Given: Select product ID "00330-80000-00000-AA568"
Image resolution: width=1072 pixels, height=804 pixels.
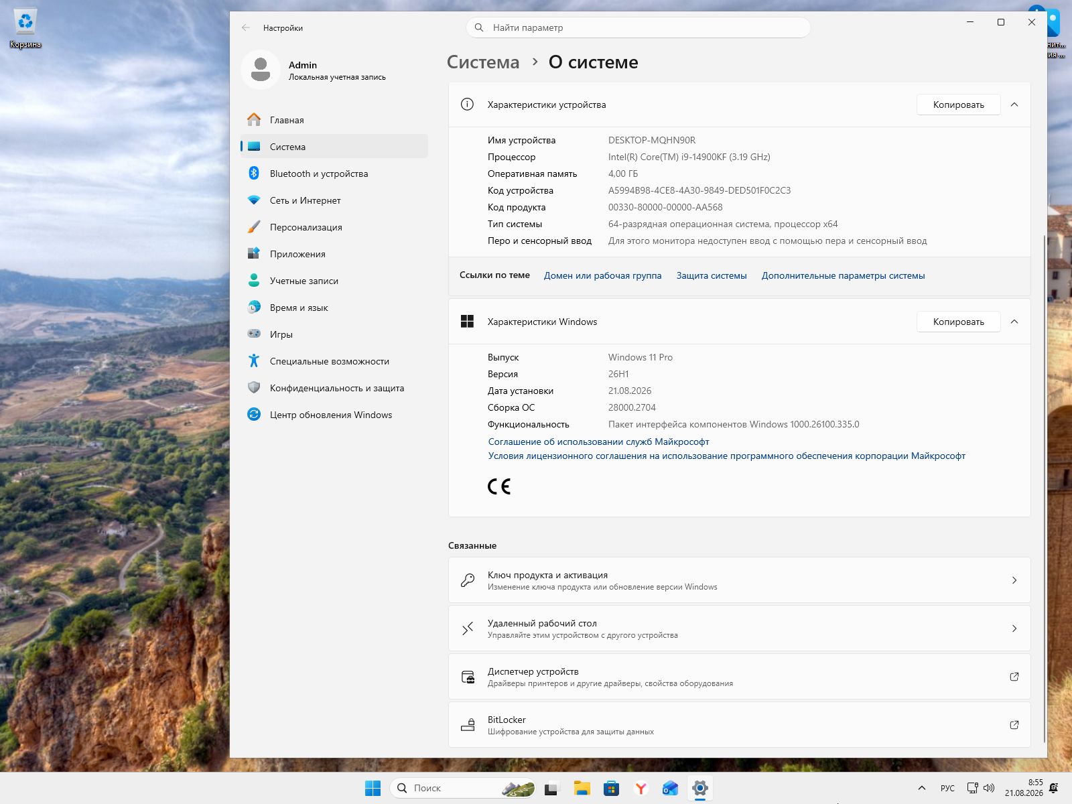Looking at the screenshot, I should pyautogui.click(x=665, y=207).
